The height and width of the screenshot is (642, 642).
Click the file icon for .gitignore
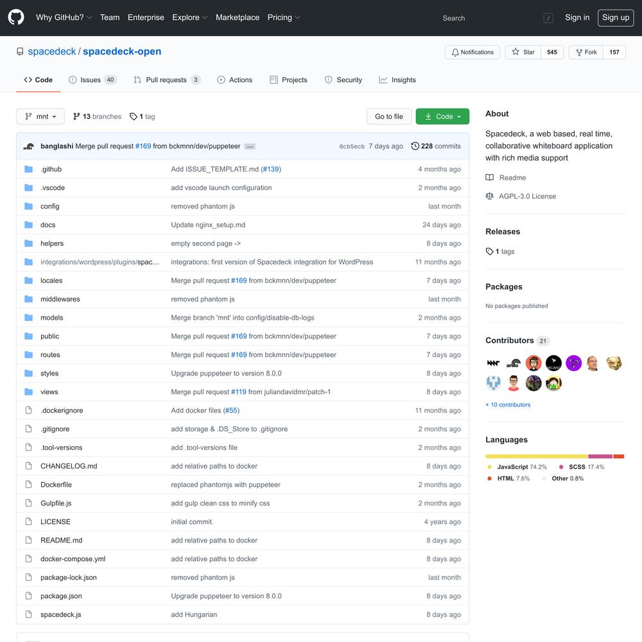click(29, 429)
